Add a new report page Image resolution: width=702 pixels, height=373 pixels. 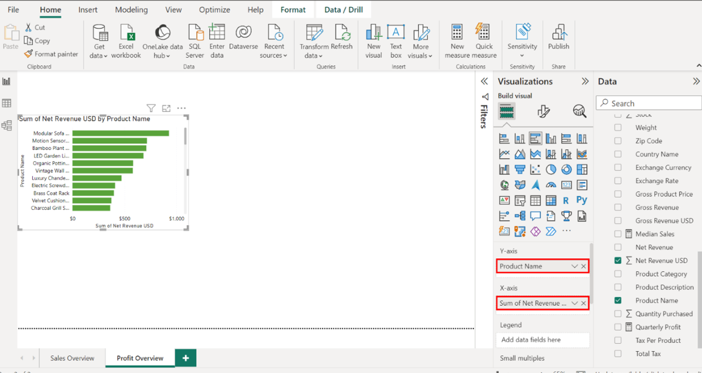point(186,358)
